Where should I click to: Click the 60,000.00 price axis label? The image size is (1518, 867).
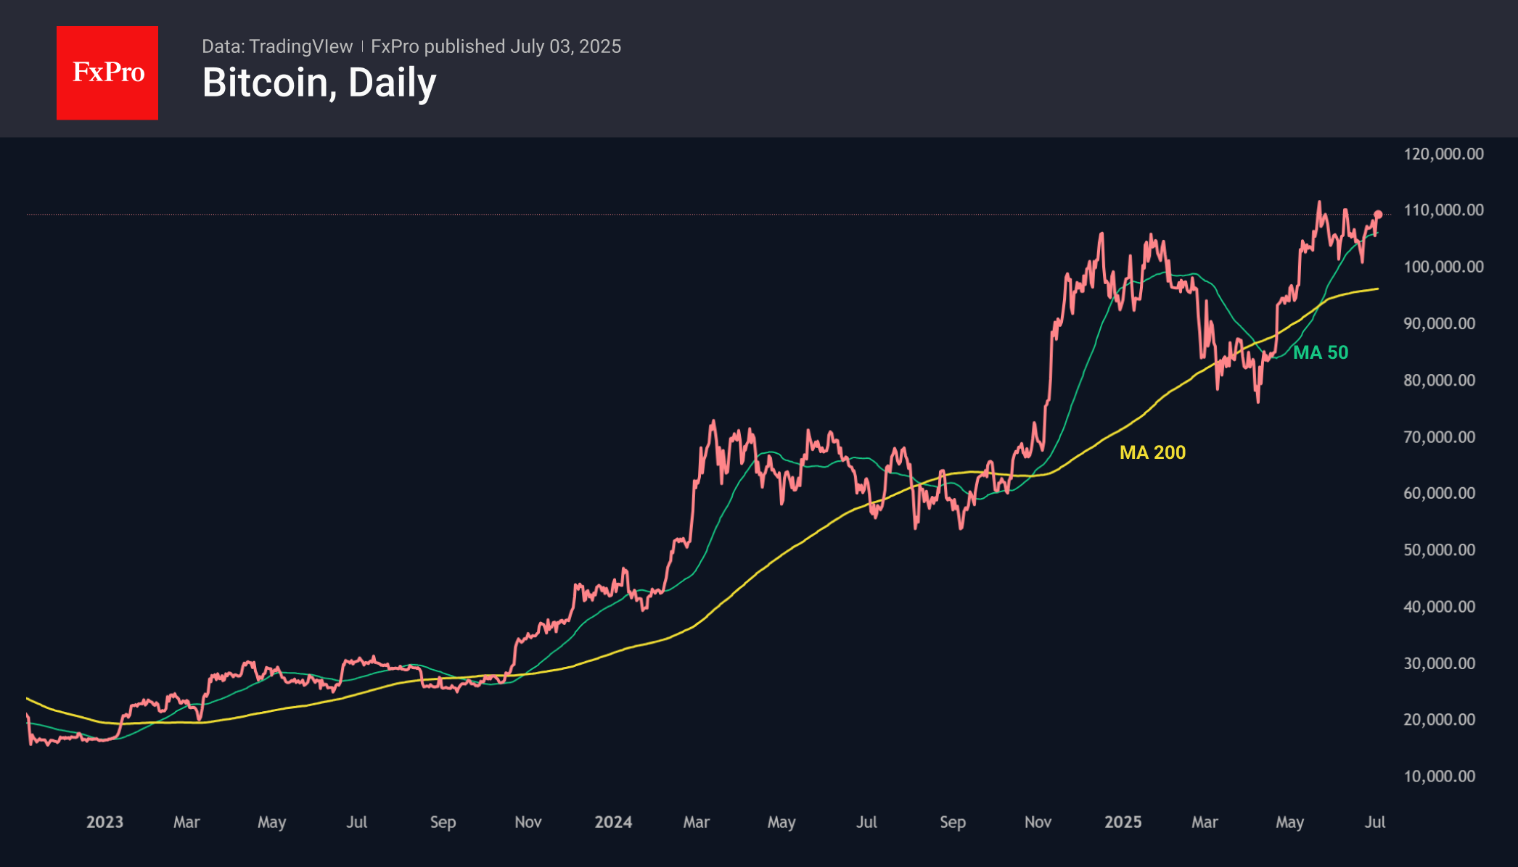tap(1439, 493)
